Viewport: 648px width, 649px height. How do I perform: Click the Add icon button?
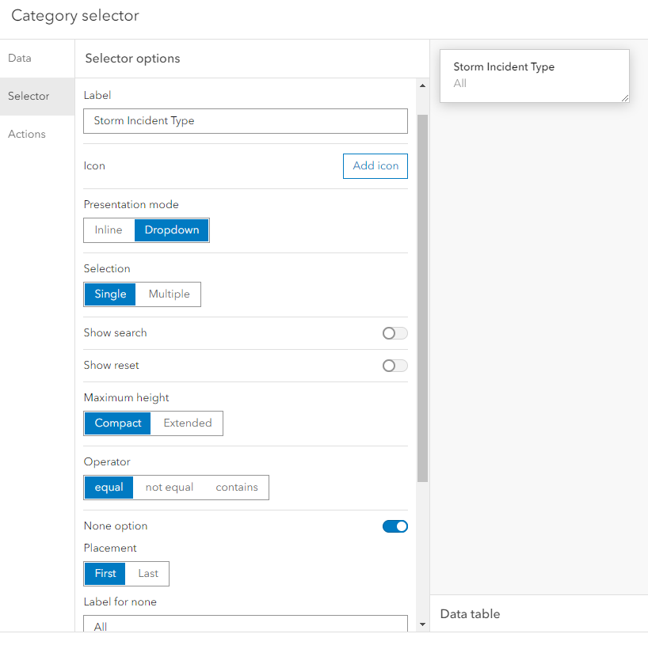pos(375,166)
